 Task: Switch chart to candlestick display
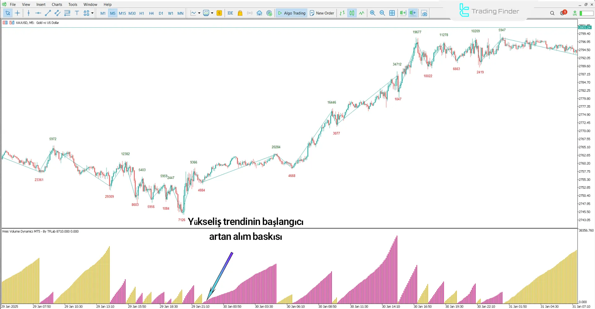pos(352,13)
